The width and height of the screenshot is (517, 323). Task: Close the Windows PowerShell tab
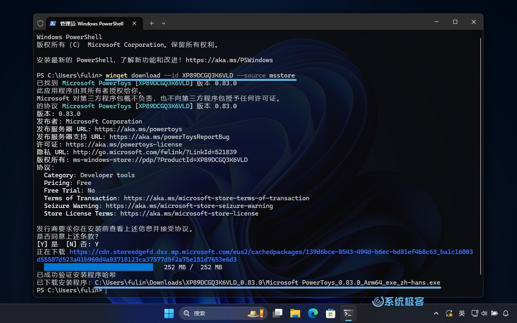[x=134, y=23]
